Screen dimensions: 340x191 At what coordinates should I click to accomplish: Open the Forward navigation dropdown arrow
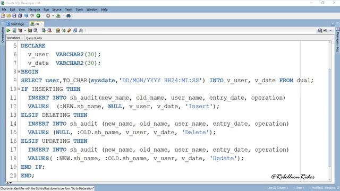click(x=53, y=16)
